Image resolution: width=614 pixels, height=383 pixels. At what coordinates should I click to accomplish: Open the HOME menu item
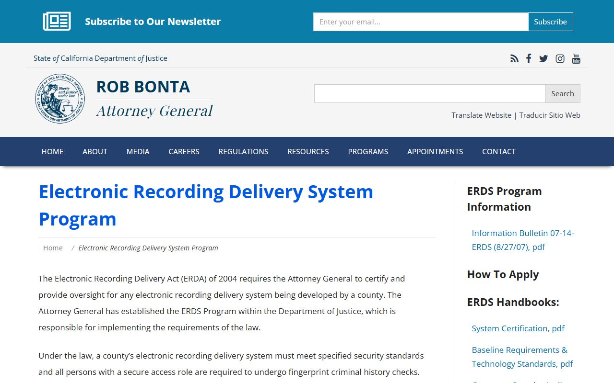point(52,151)
